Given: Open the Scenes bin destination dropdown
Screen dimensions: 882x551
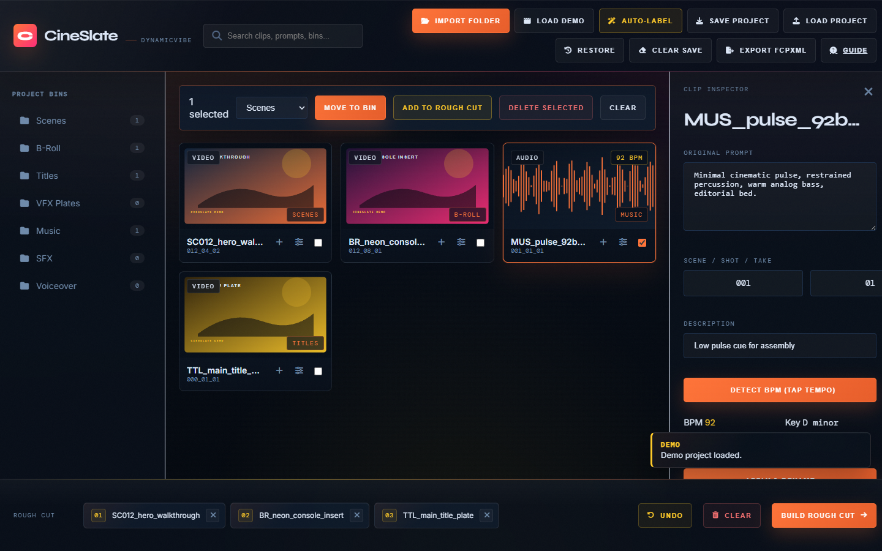Looking at the screenshot, I should pos(271,108).
